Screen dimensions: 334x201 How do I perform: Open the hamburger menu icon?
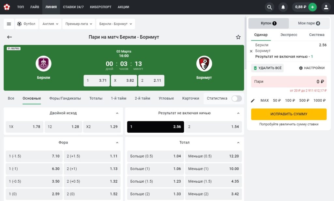pos(9,24)
